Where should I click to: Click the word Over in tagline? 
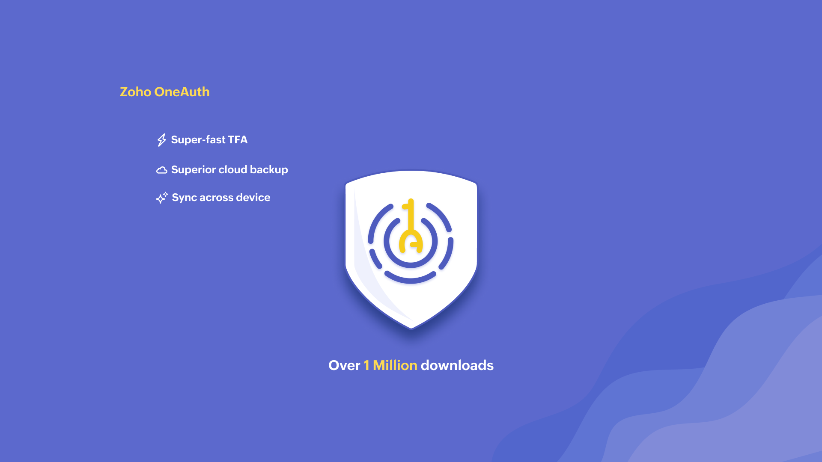(x=344, y=365)
